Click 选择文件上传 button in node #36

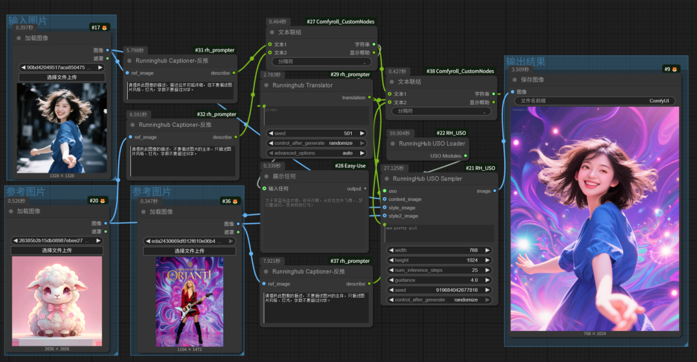pyautogui.click(x=189, y=251)
